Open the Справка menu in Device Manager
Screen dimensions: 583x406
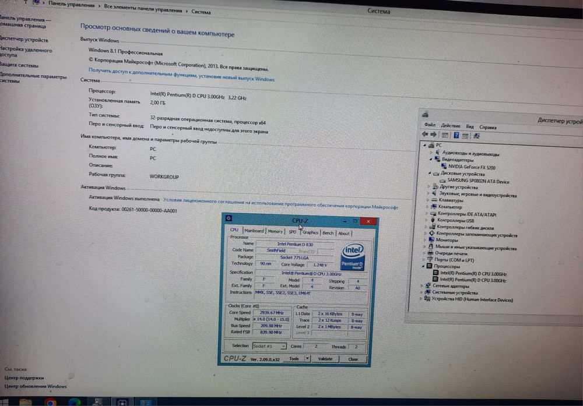[x=487, y=128]
